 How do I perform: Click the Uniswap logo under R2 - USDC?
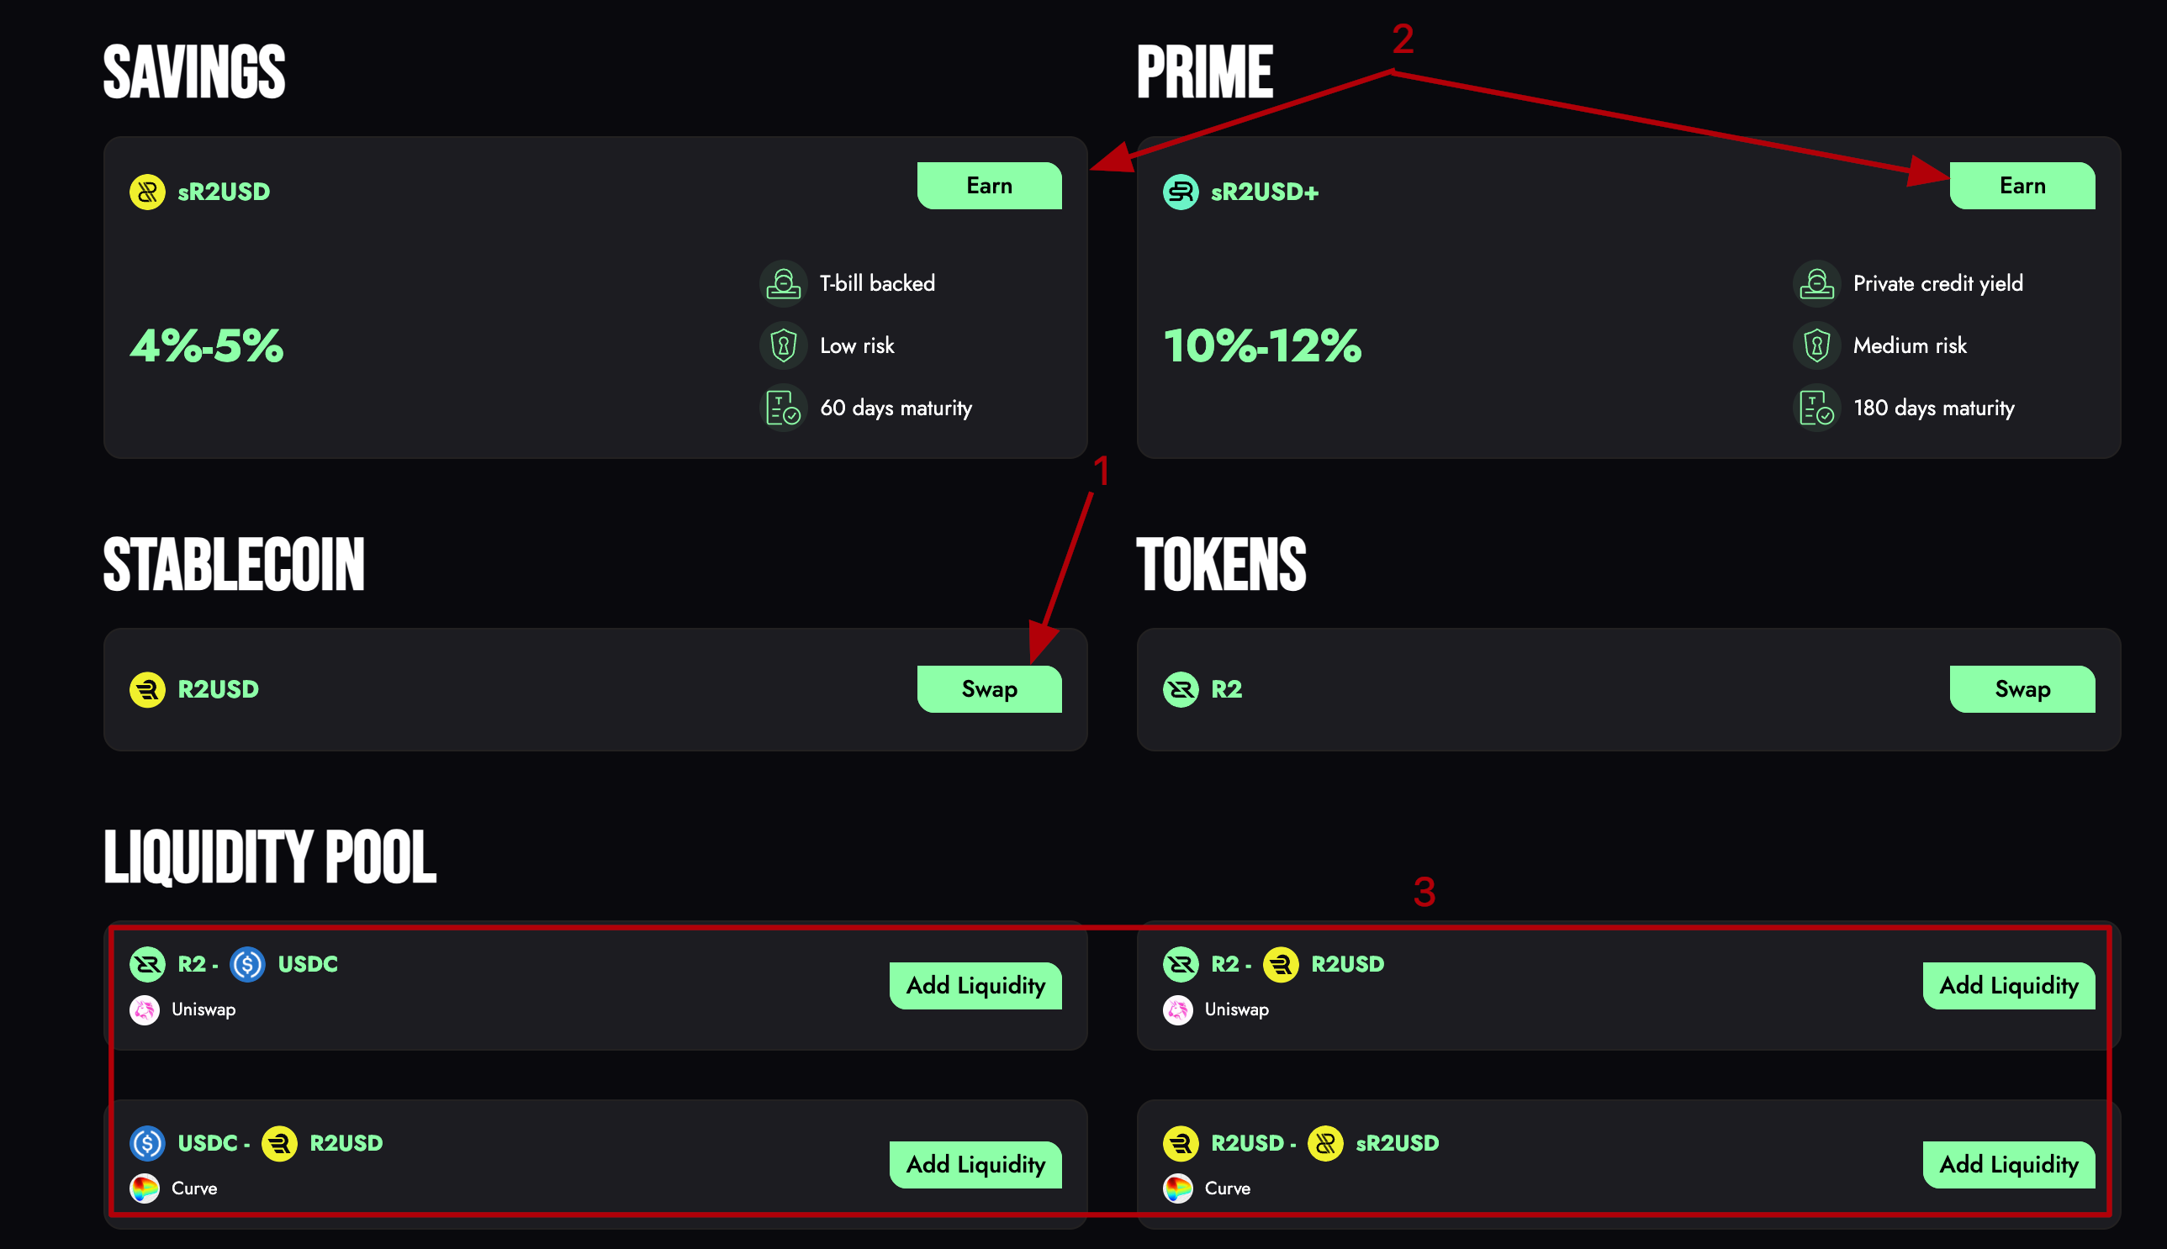pos(144,1009)
